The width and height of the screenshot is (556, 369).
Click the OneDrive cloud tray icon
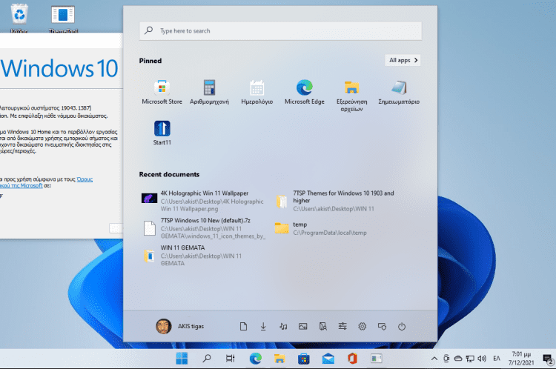click(x=458, y=359)
